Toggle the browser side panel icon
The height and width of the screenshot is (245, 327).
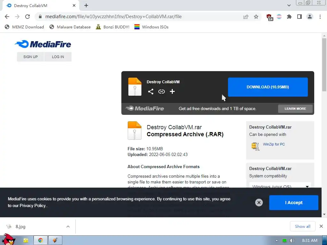coord(300,17)
